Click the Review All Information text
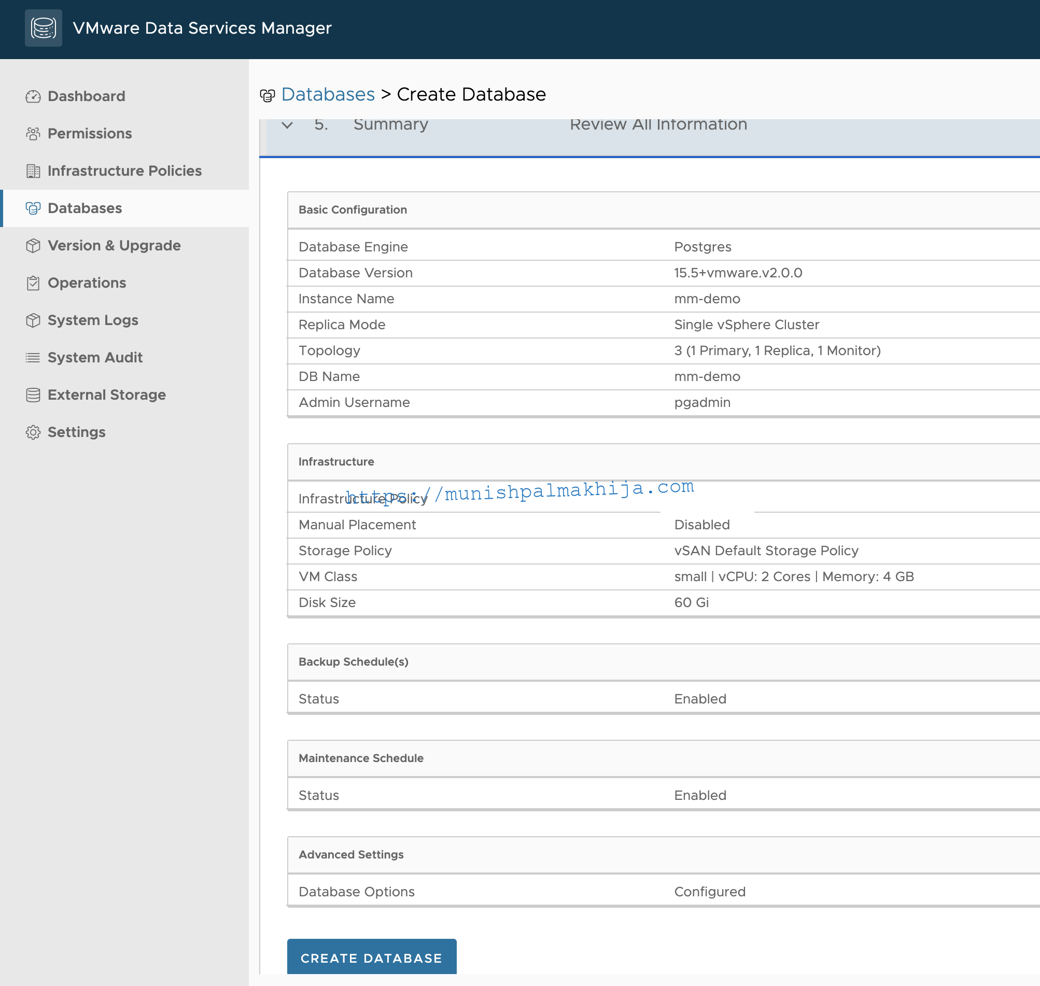The height and width of the screenshot is (986, 1040). pyautogui.click(x=658, y=124)
